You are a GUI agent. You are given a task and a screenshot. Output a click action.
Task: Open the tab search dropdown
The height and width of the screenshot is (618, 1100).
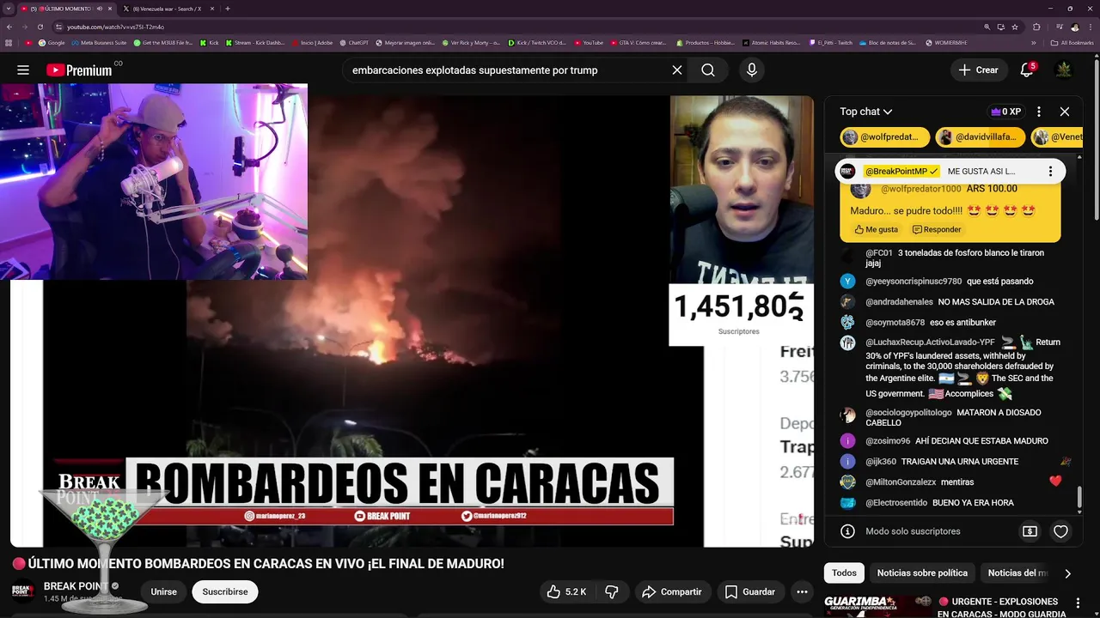point(9,9)
